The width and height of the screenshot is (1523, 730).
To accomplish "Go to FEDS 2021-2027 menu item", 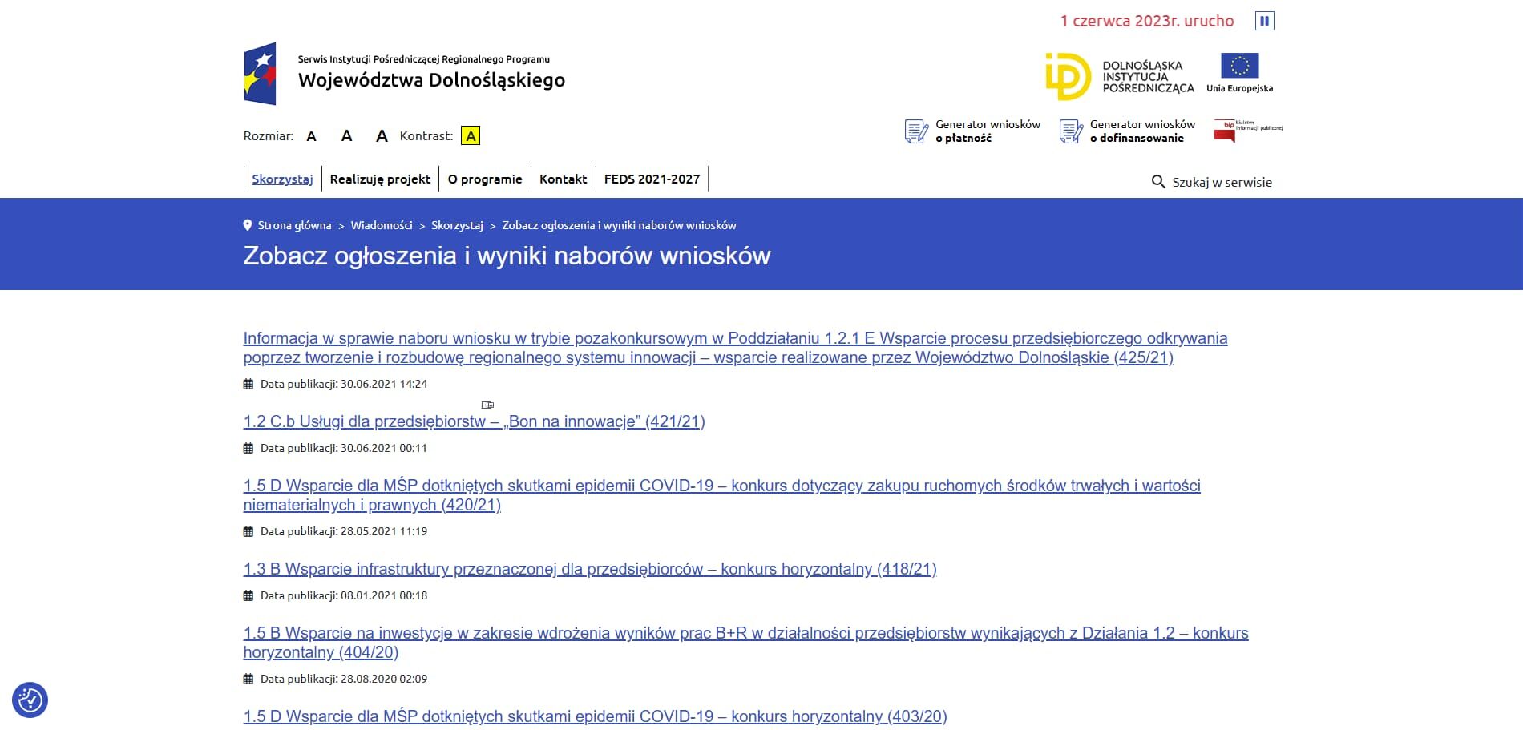I will pos(652,179).
